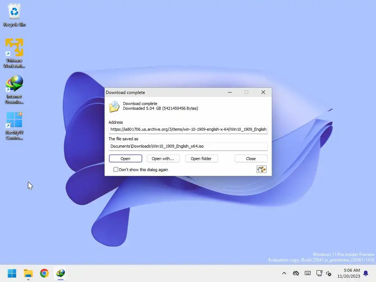
Task: Click the Open with... button
Action: (x=163, y=159)
